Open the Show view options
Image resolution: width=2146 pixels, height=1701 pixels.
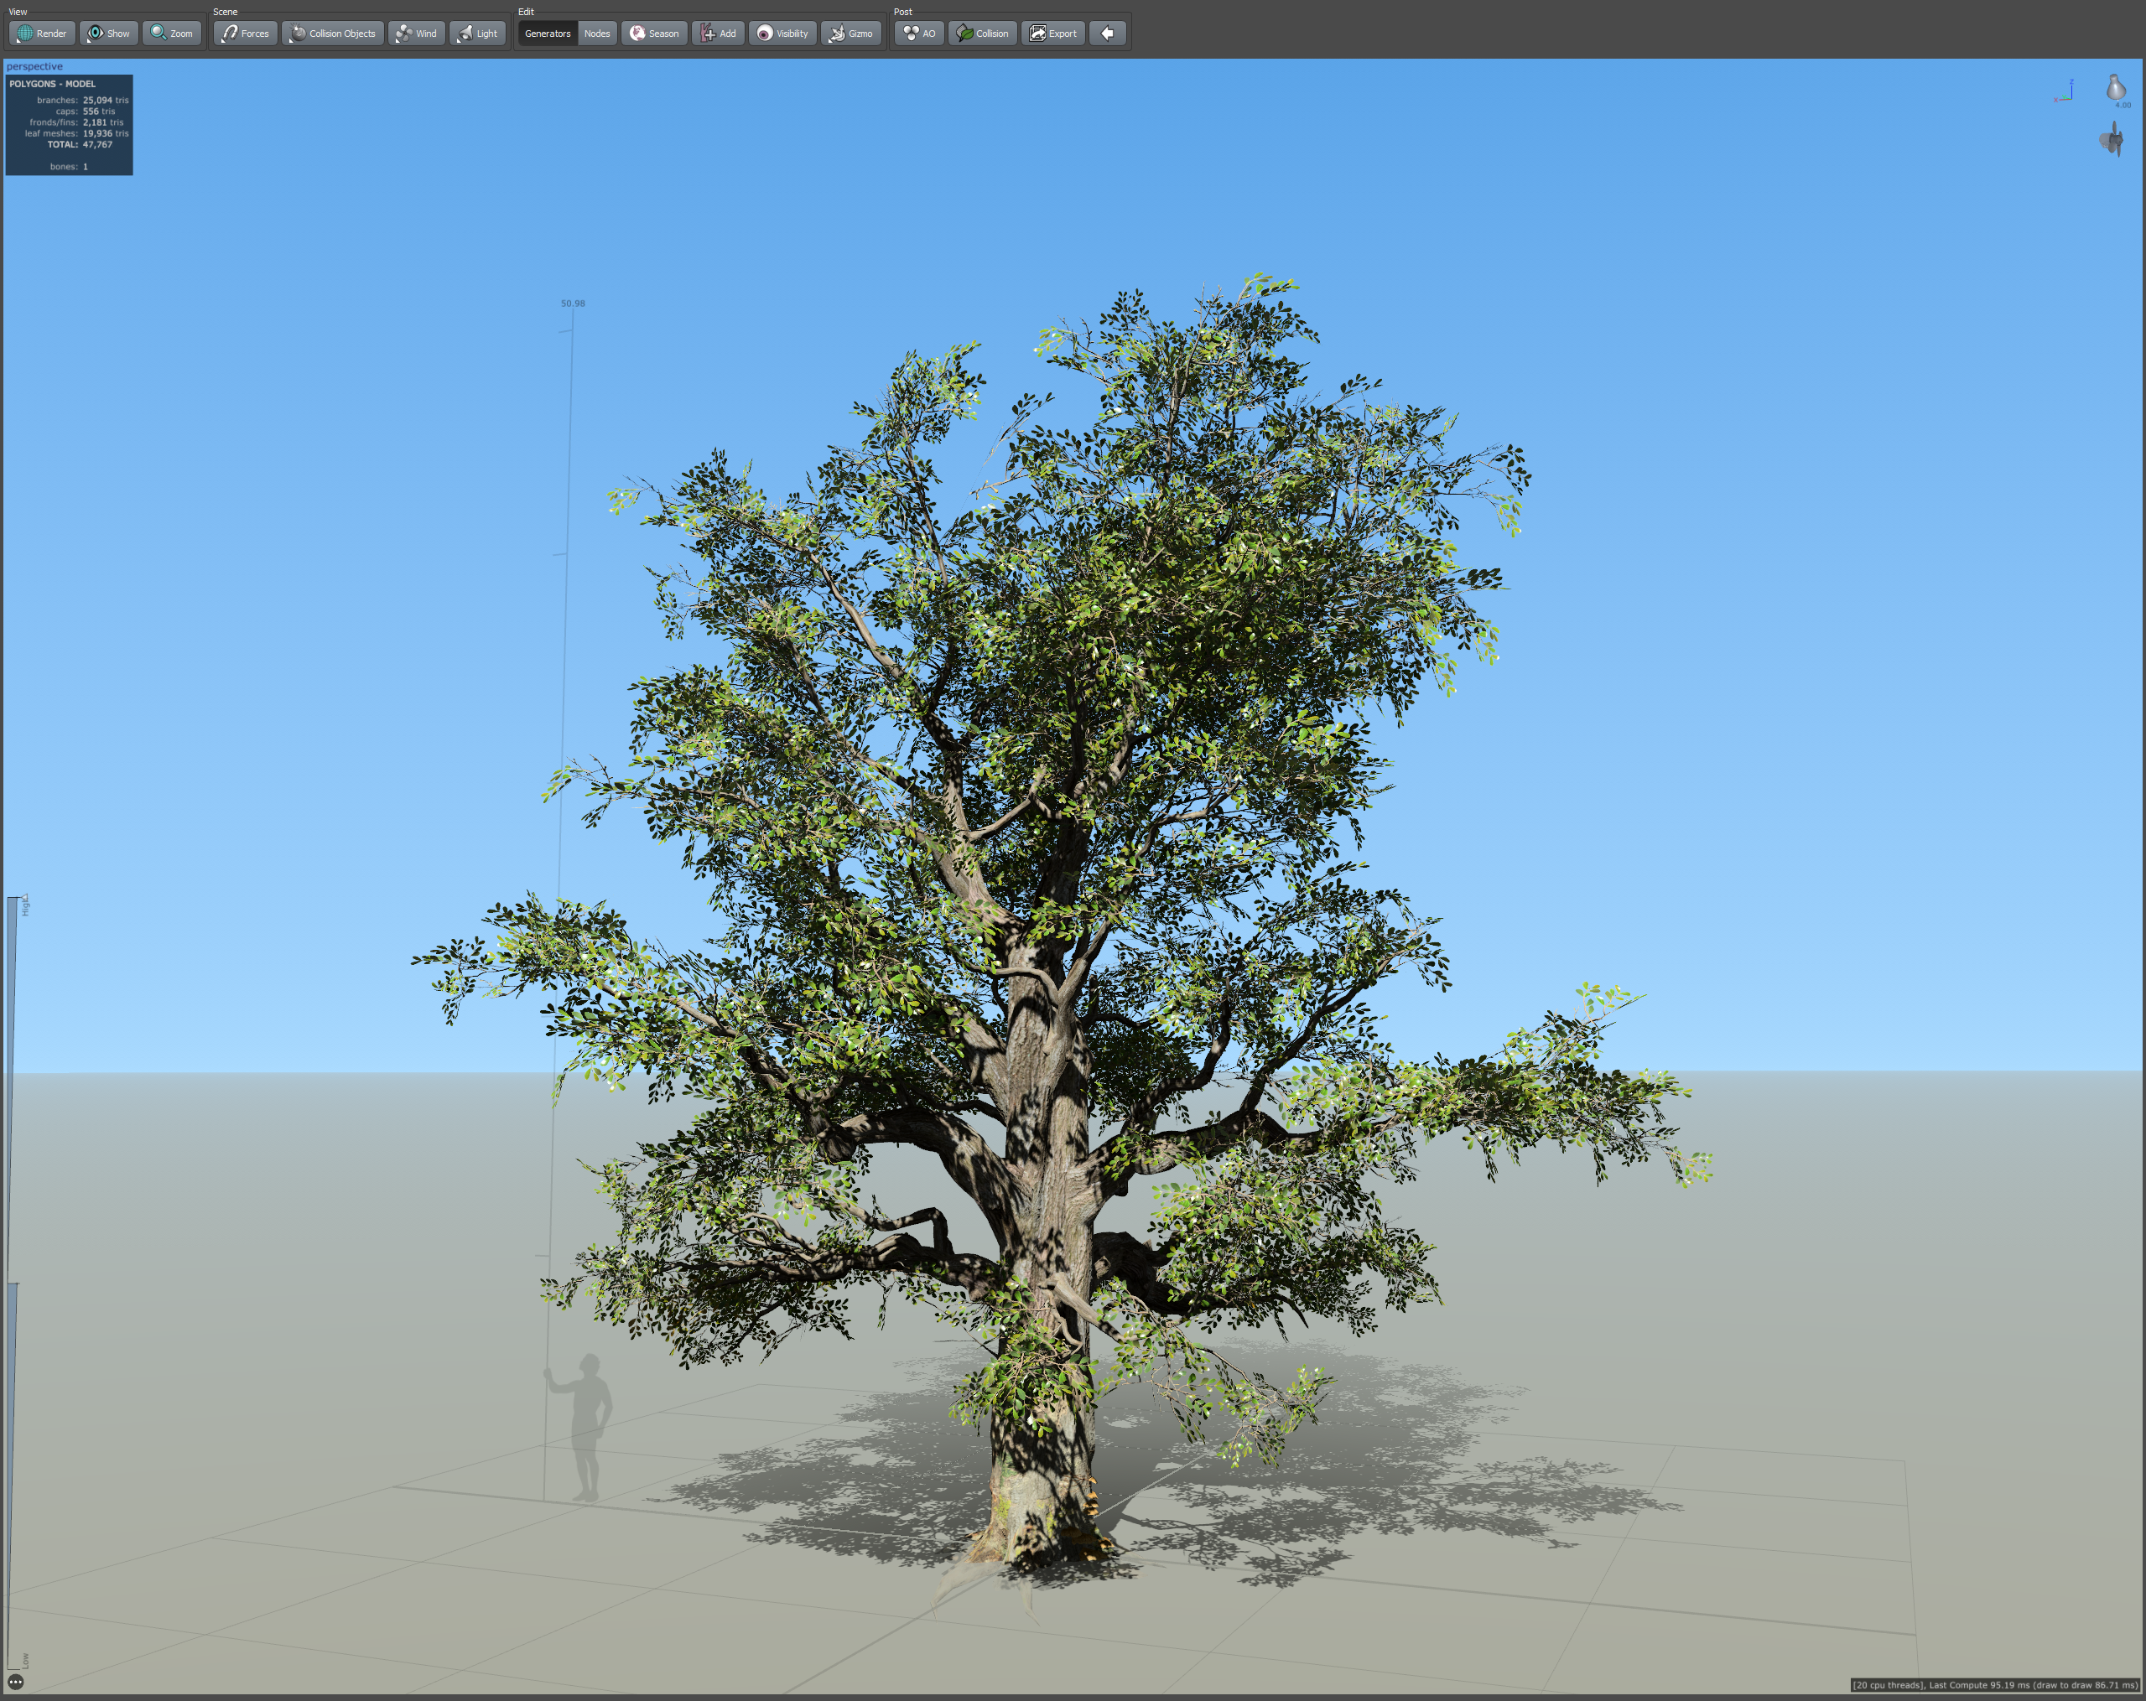click(108, 33)
